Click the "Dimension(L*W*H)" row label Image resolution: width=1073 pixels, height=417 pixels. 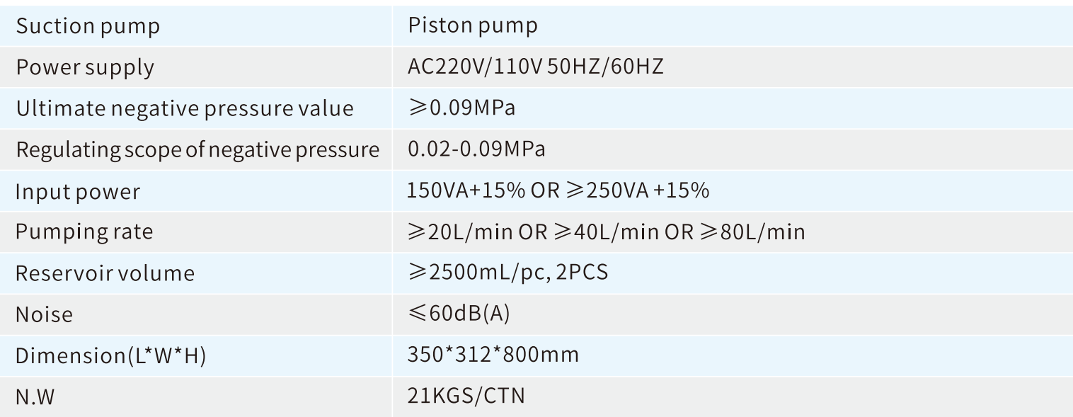(x=110, y=355)
